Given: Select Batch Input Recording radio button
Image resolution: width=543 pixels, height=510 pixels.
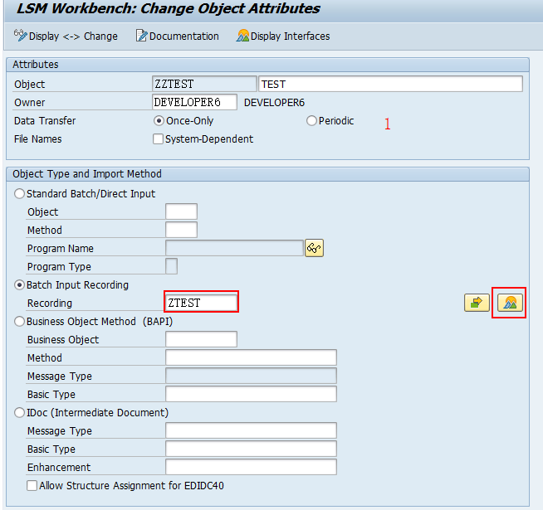Looking at the screenshot, I should 19,285.
